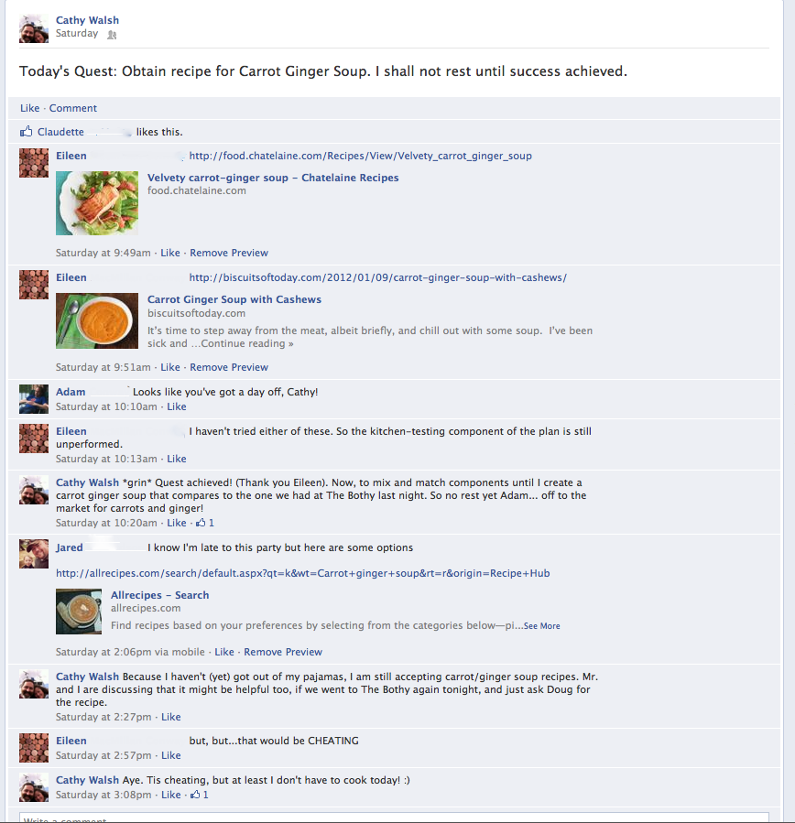The height and width of the screenshot is (823, 795).
Task: Open the allrecipes.com search URL
Action: pyautogui.click(x=303, y=573)
